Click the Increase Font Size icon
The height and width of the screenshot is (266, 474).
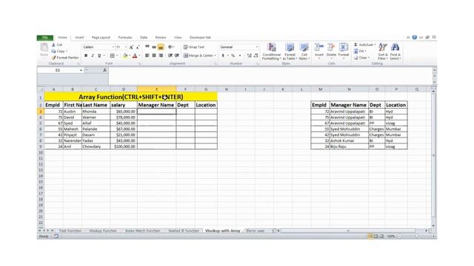131,47
